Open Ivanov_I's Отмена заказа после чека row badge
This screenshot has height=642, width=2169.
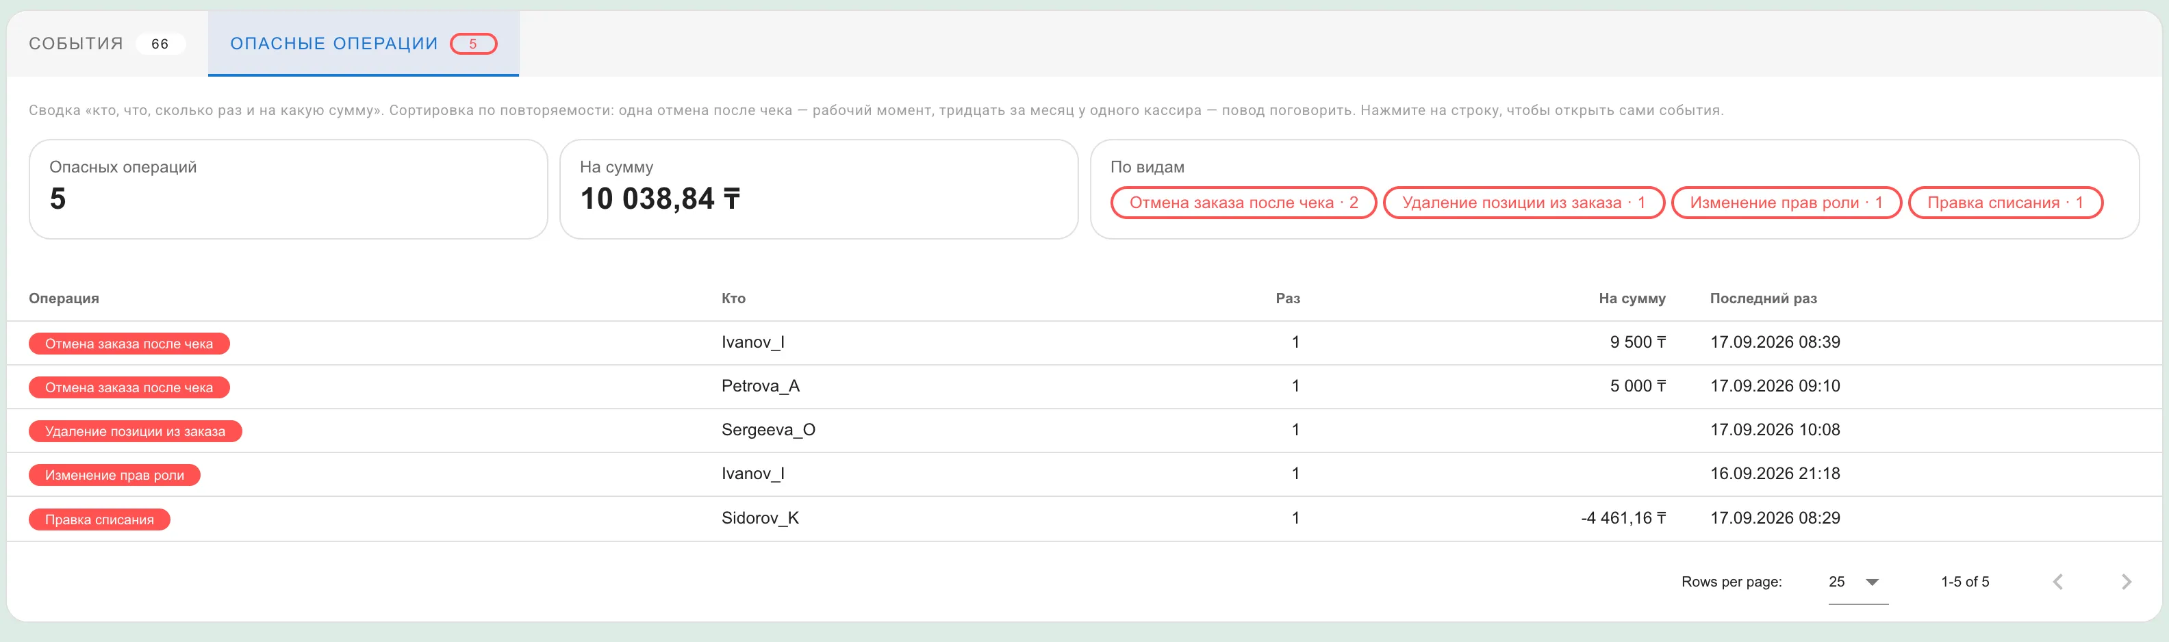click(x=129, y=344)
